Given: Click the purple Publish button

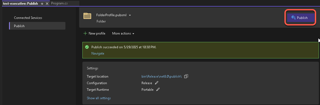Looking at the screenshot, I should (301, 18).
